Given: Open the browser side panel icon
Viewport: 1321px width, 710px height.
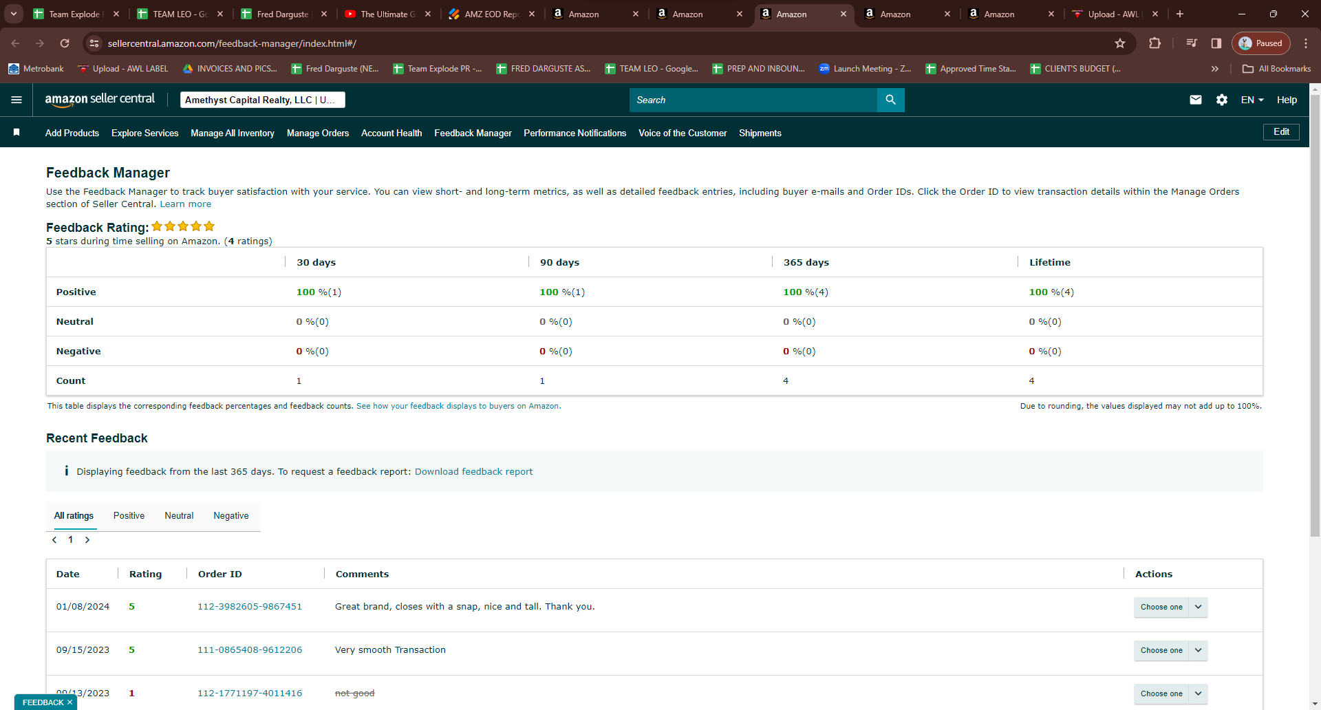Looking at the screenshot, I should (1216, 43).
